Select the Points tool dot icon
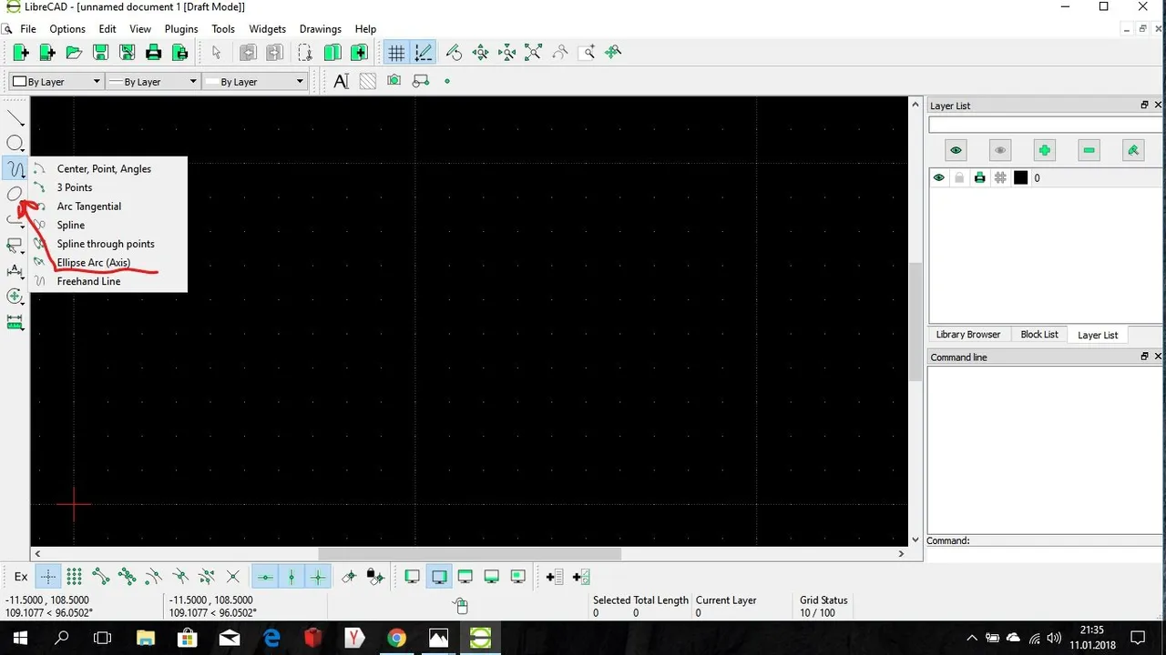 446,81
